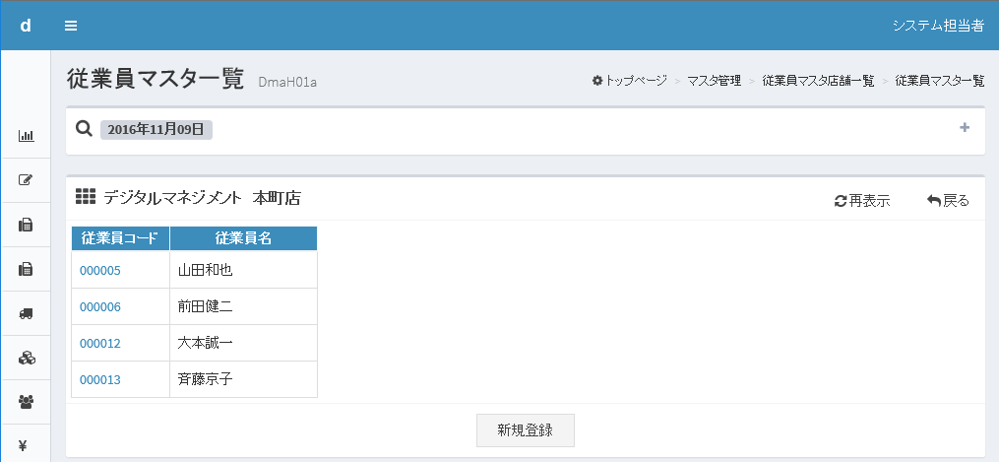The image size is (999, 462).
Task: Click the 再表示 refresh button
Action: [862, 201]
